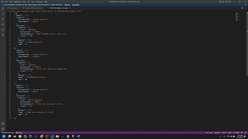Click the Wi-Fi network tray icon

coord(228,136)
